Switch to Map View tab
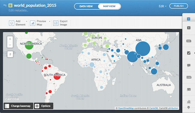Viewport: 195px width, 113px height. coord(109,6)
